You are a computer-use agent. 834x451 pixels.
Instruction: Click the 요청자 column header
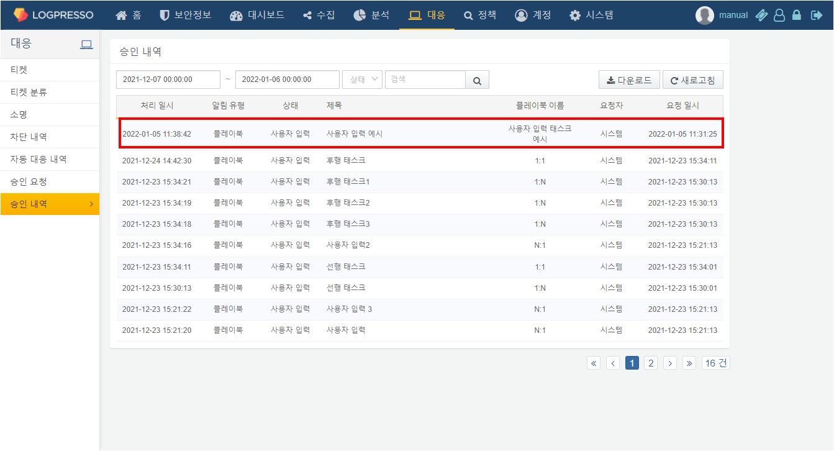(x=612, y=106)
